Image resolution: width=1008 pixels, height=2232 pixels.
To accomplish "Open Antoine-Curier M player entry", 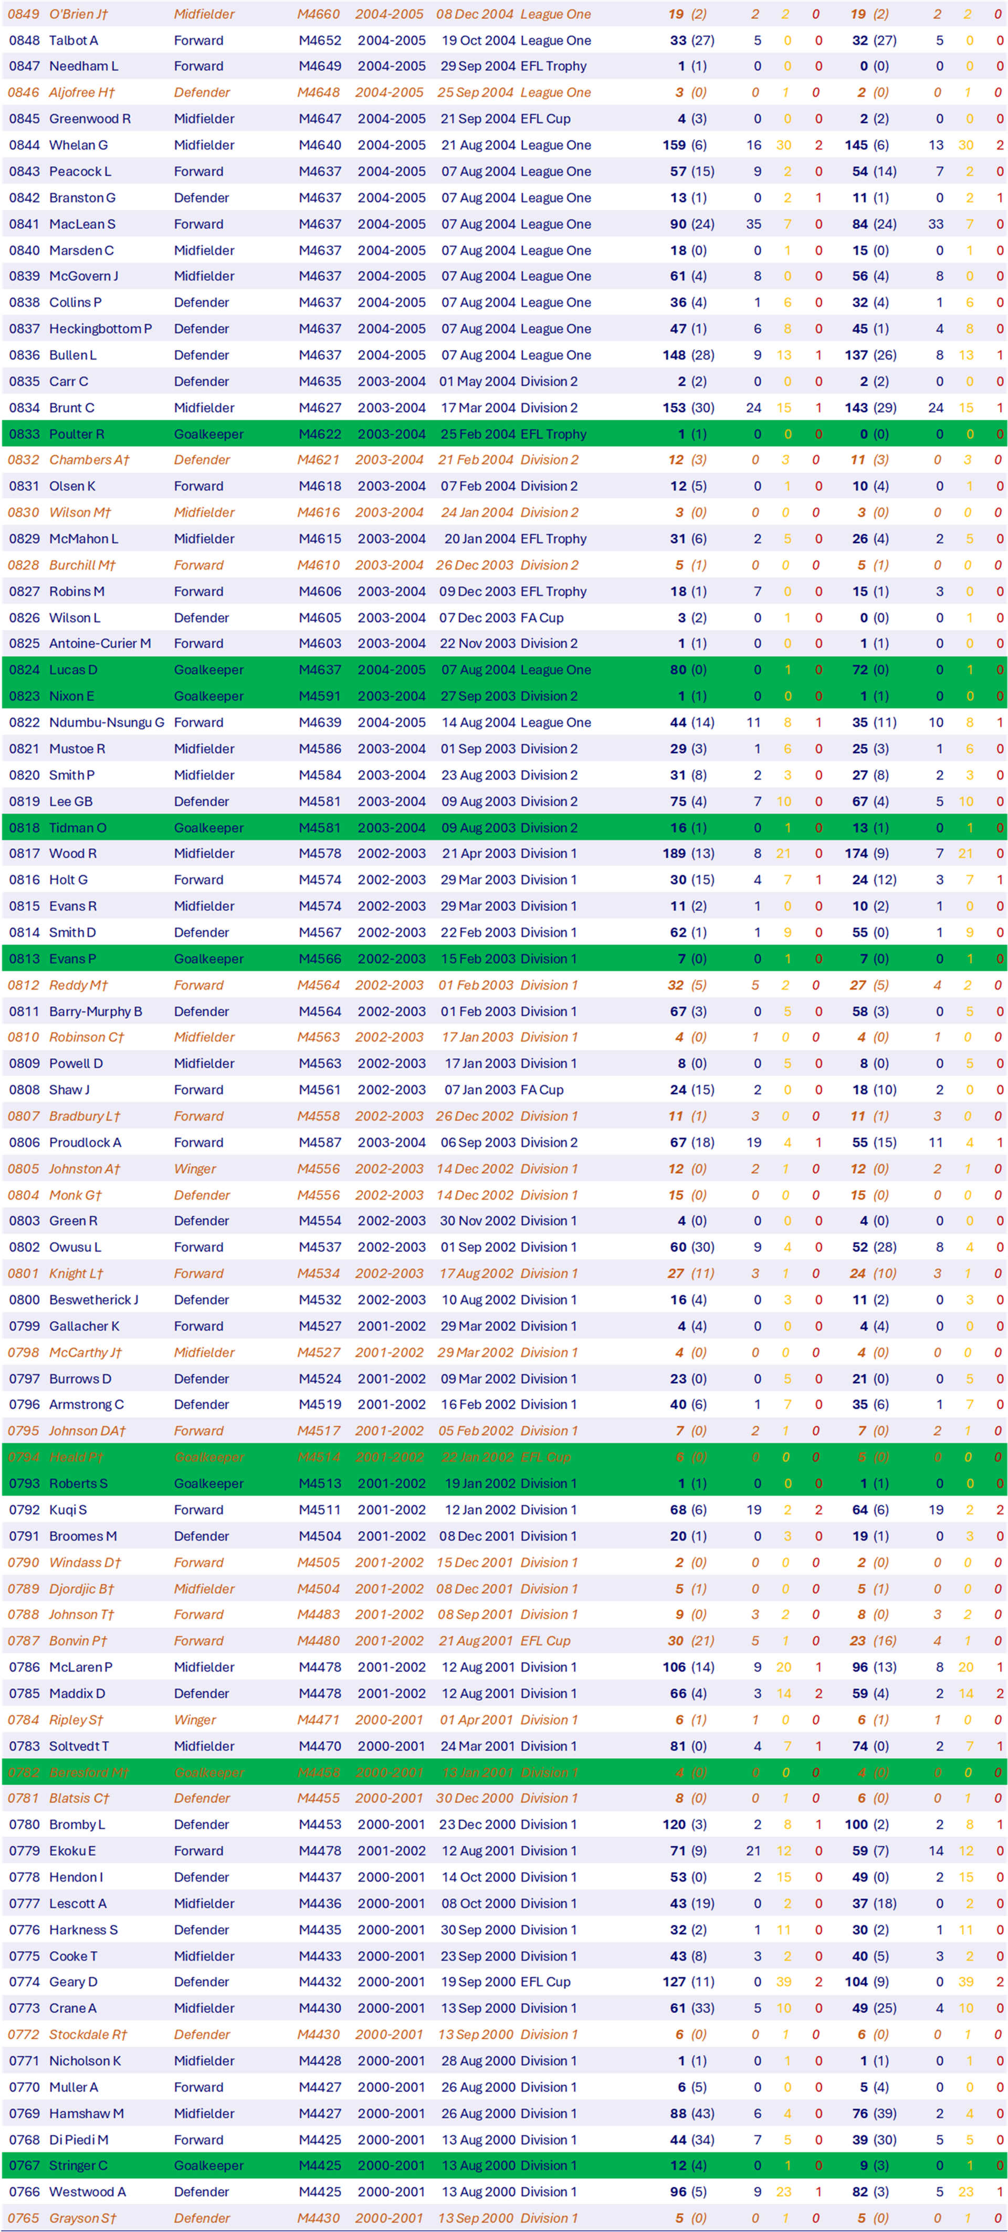I will (100, 643).
